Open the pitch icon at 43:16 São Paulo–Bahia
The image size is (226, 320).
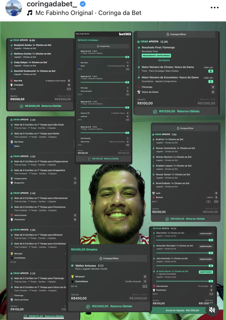[x=128, y=69]
